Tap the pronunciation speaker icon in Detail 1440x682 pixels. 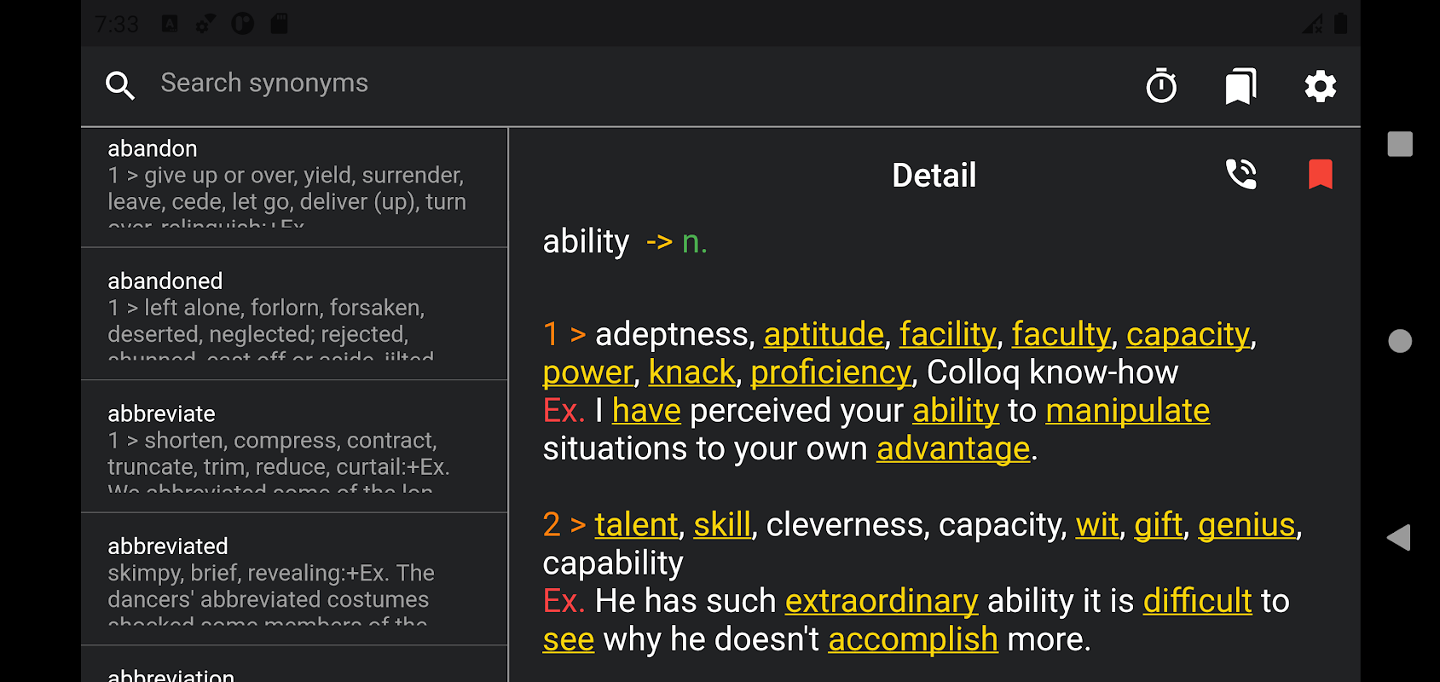(x=1240, y=174)
